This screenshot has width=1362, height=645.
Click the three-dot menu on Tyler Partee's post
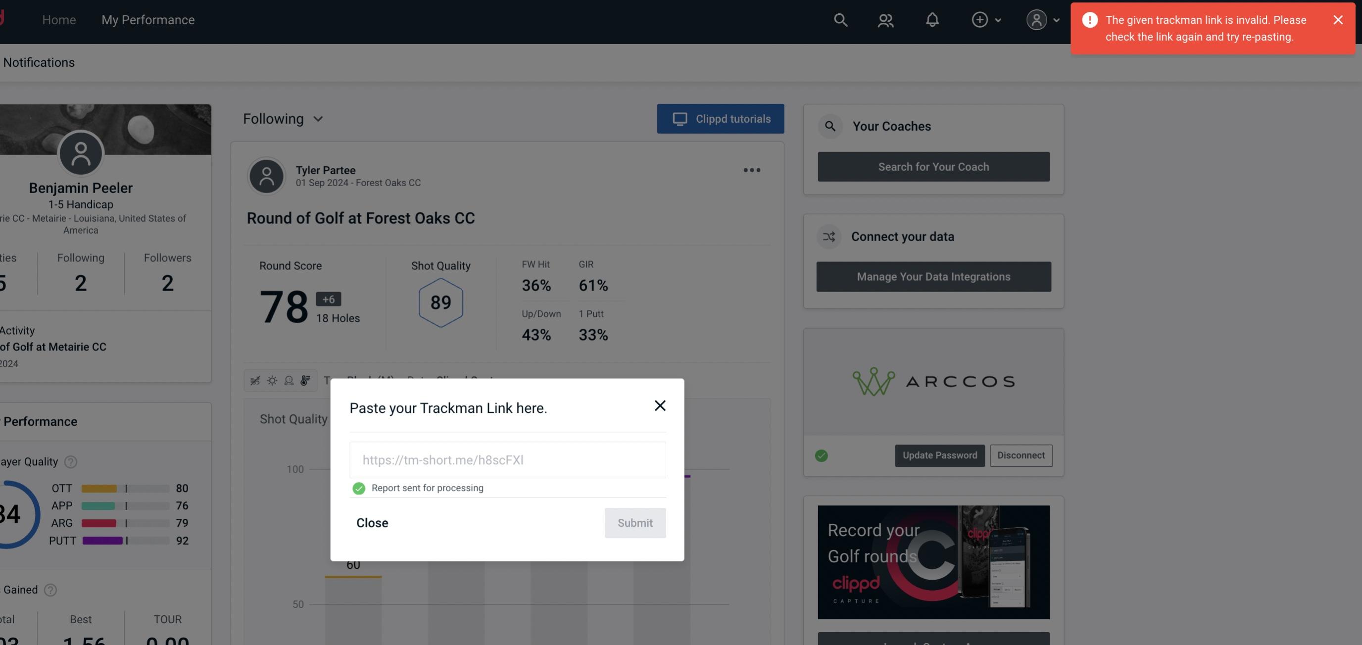(751, 170)
